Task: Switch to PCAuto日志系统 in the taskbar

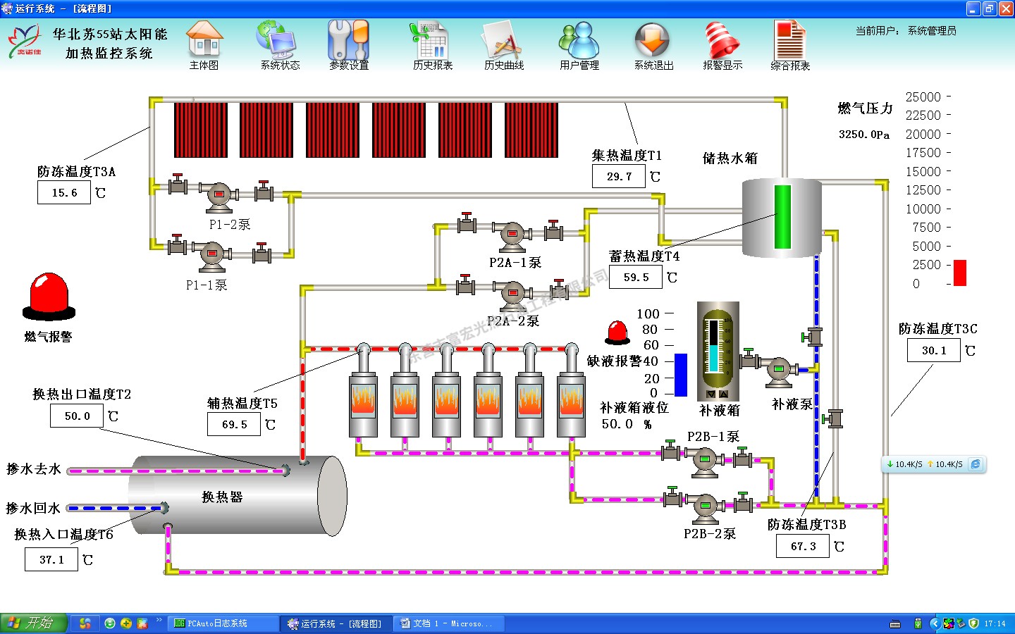Action: pyautogui.click(x=222, y=623)
